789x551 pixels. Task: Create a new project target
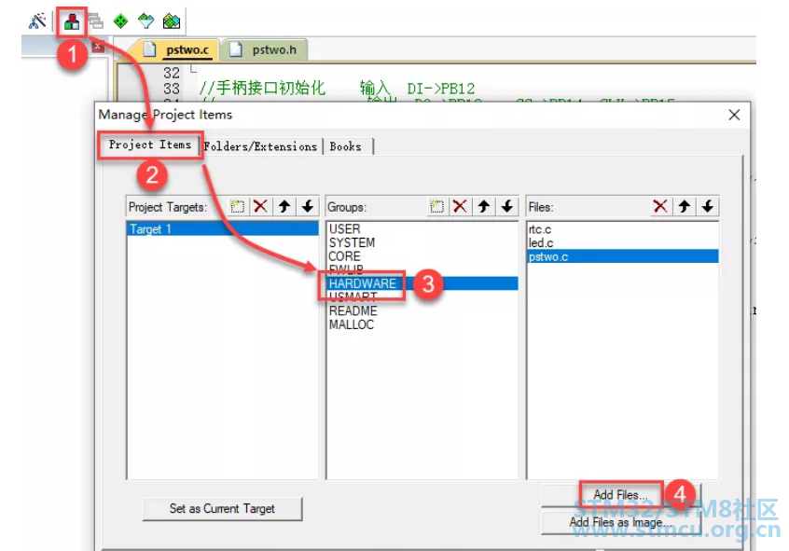coord(237,206)
